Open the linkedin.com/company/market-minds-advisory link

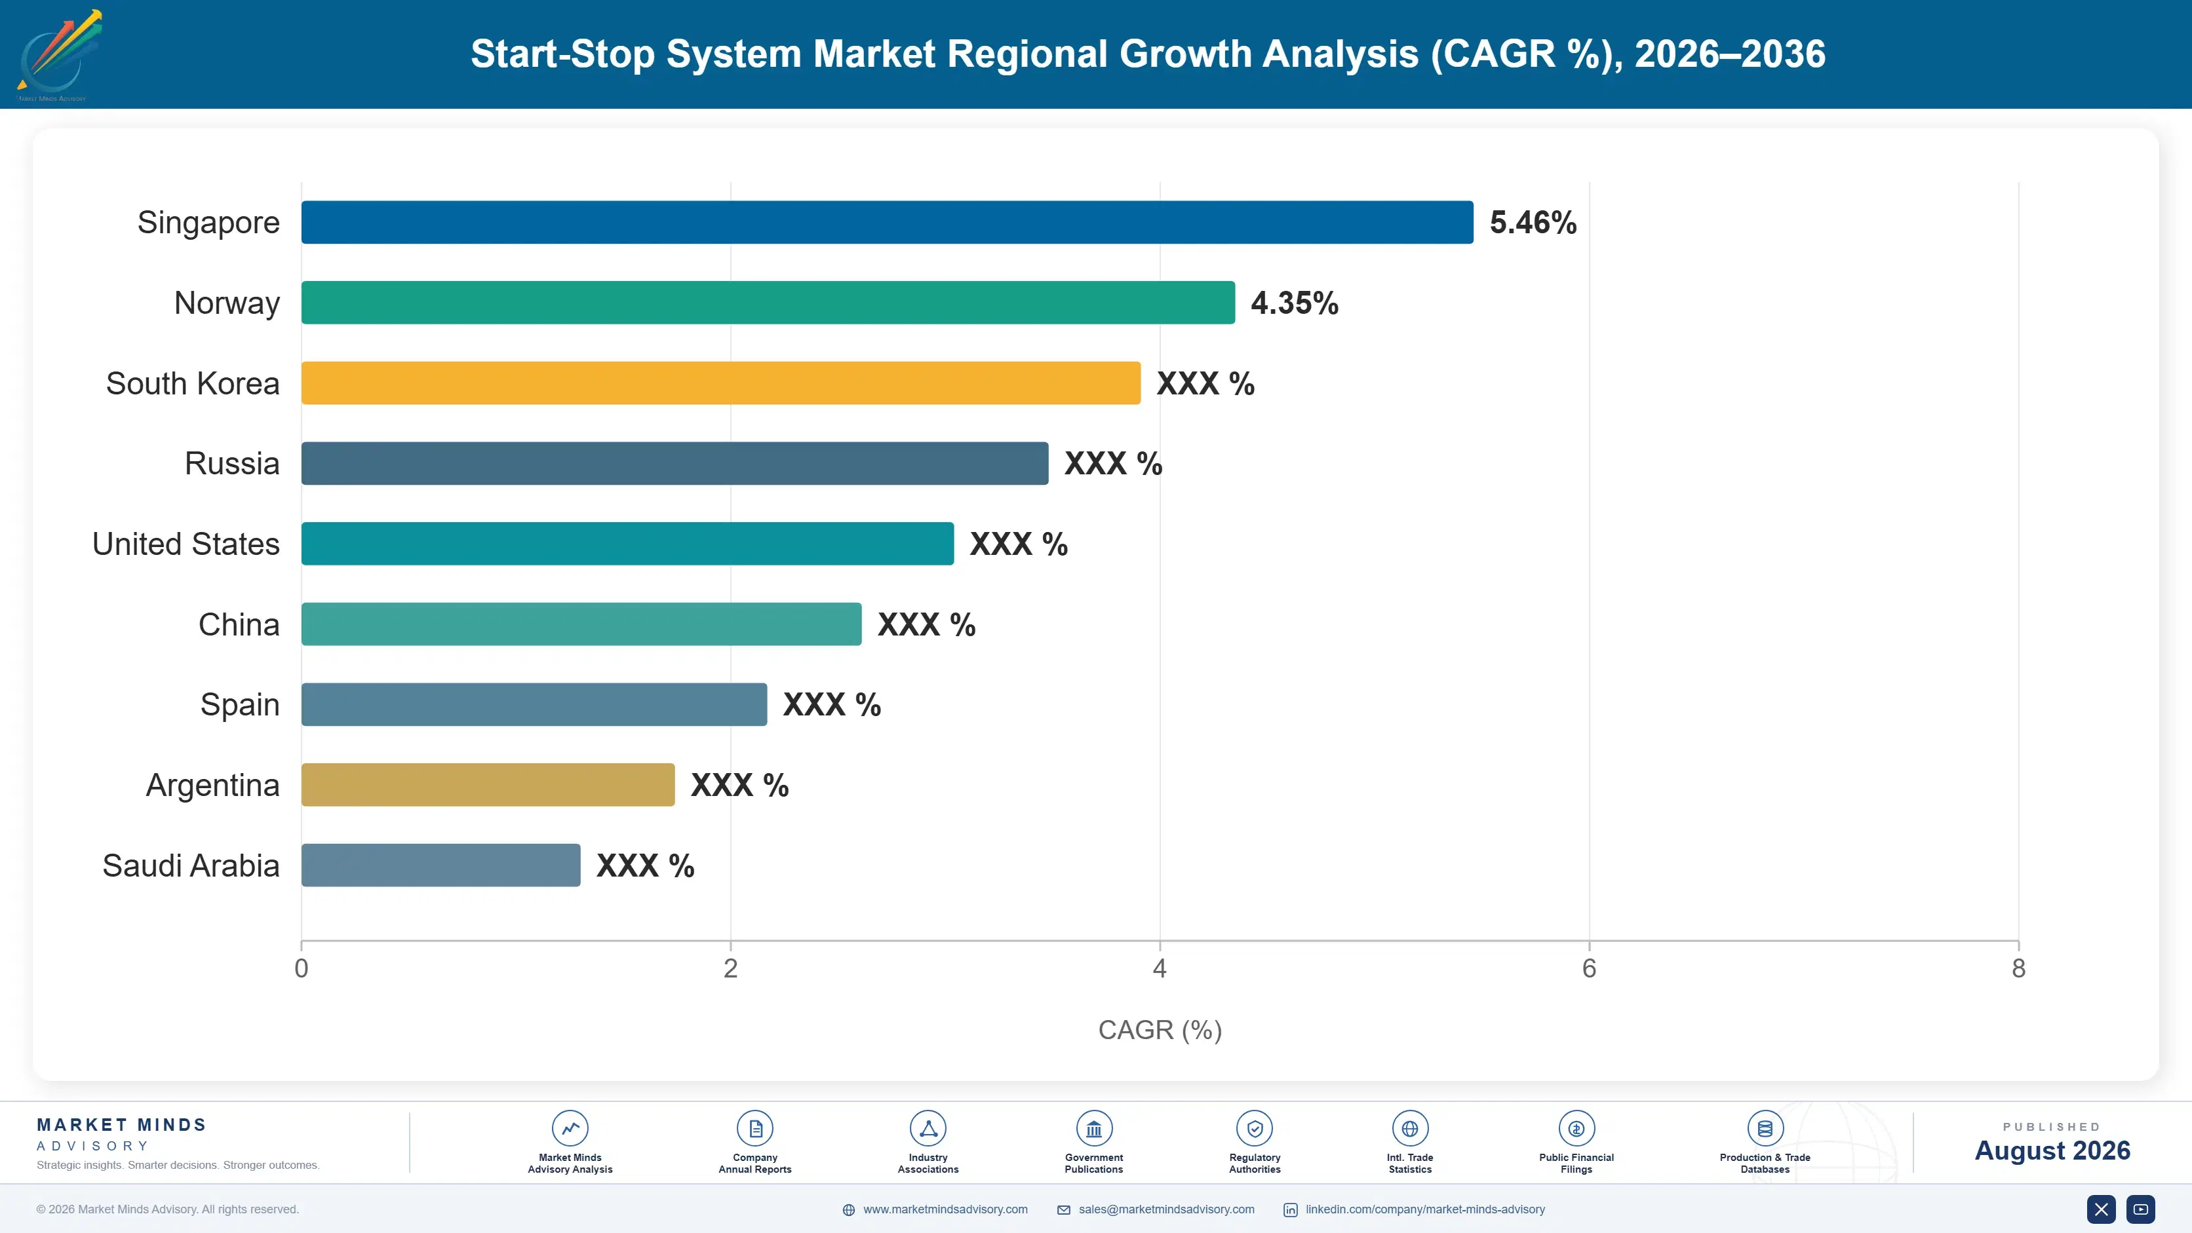(x=1425, y=1209)
